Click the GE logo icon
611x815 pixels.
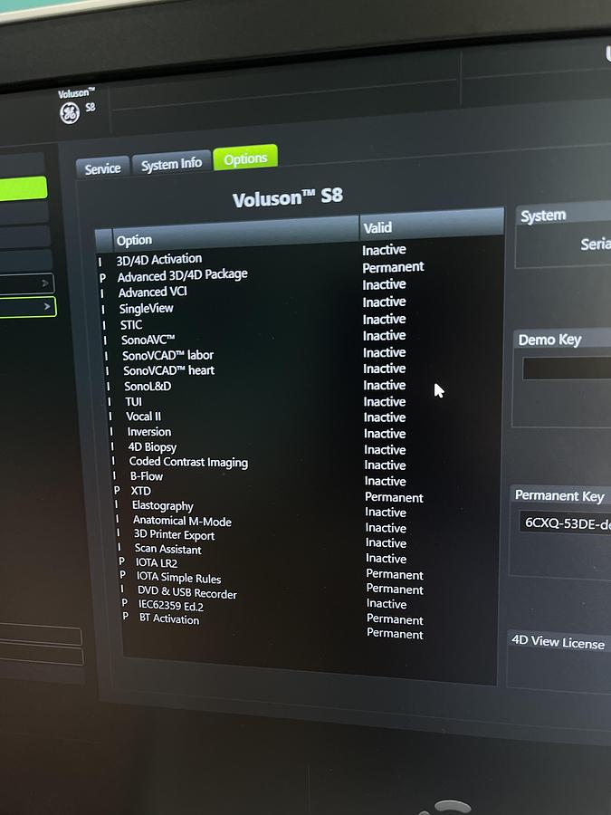tap(70, 113)
